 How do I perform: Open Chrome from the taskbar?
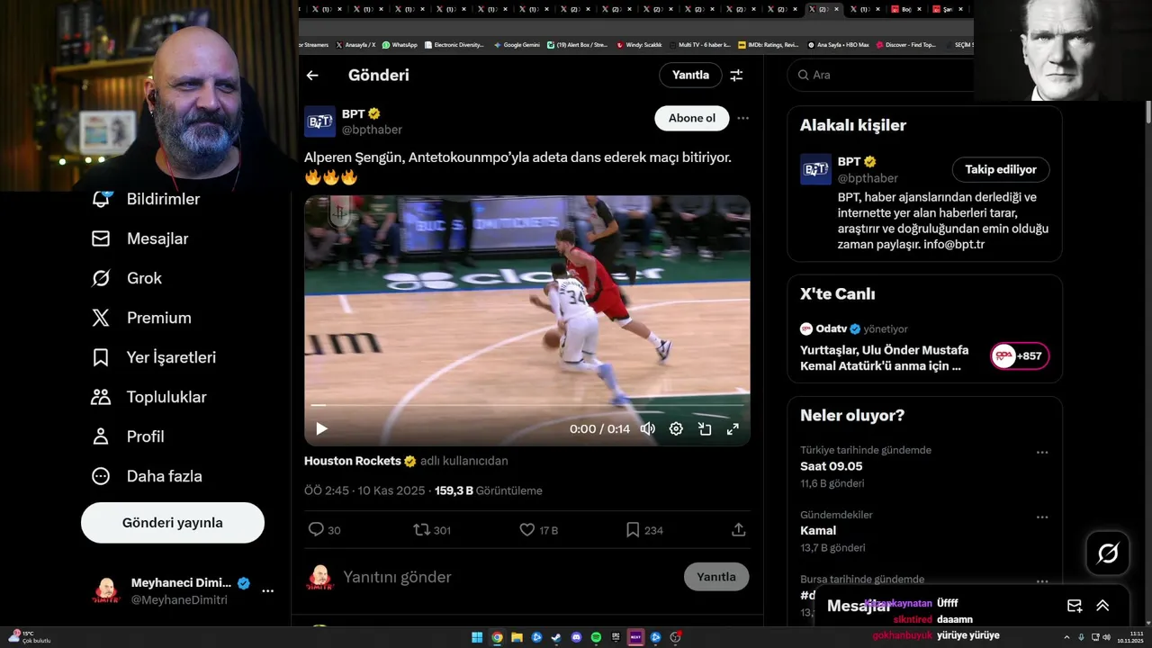(x=497, y=638)
